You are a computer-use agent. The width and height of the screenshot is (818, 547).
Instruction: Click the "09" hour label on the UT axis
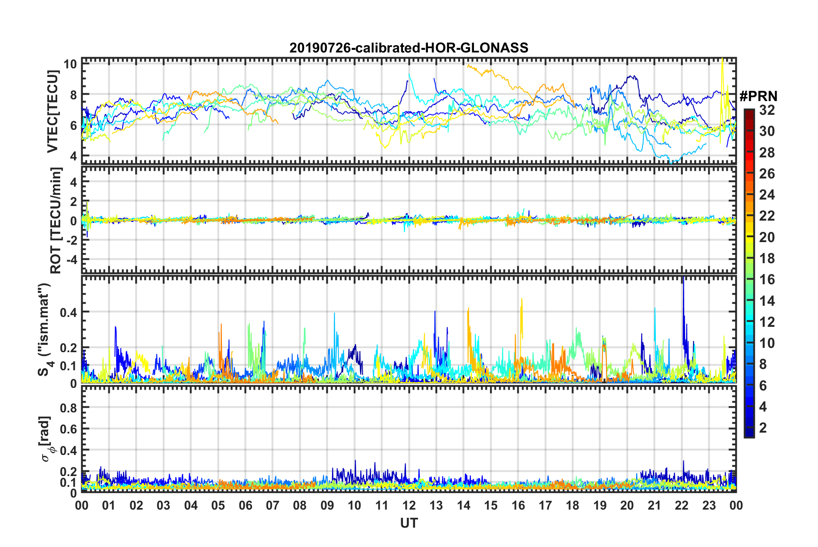point(327,505)
